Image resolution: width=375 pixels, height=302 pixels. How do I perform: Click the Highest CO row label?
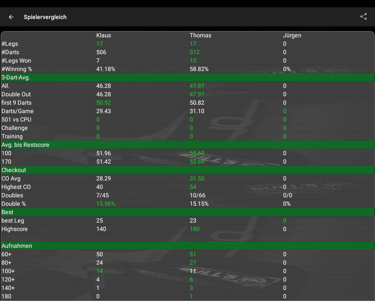16,187
